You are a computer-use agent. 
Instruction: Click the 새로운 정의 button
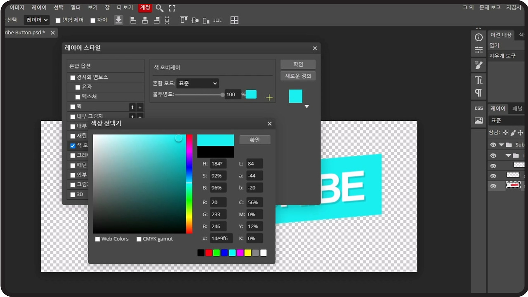[298, 76]
